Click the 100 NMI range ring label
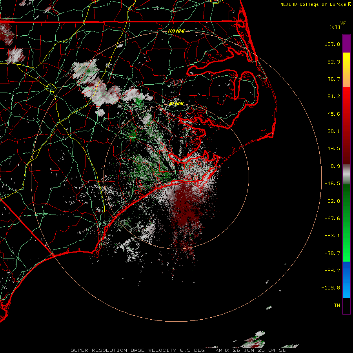Image resolution: width=353 pixels, height=353 pixels. pos(176,31)
